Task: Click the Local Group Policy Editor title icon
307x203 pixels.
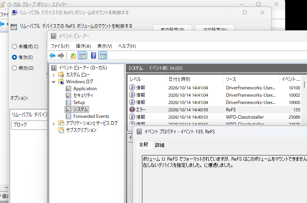Action: [x=2, y=4]
